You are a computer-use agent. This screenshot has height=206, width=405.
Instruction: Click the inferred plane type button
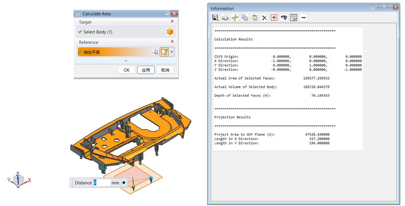164,52
